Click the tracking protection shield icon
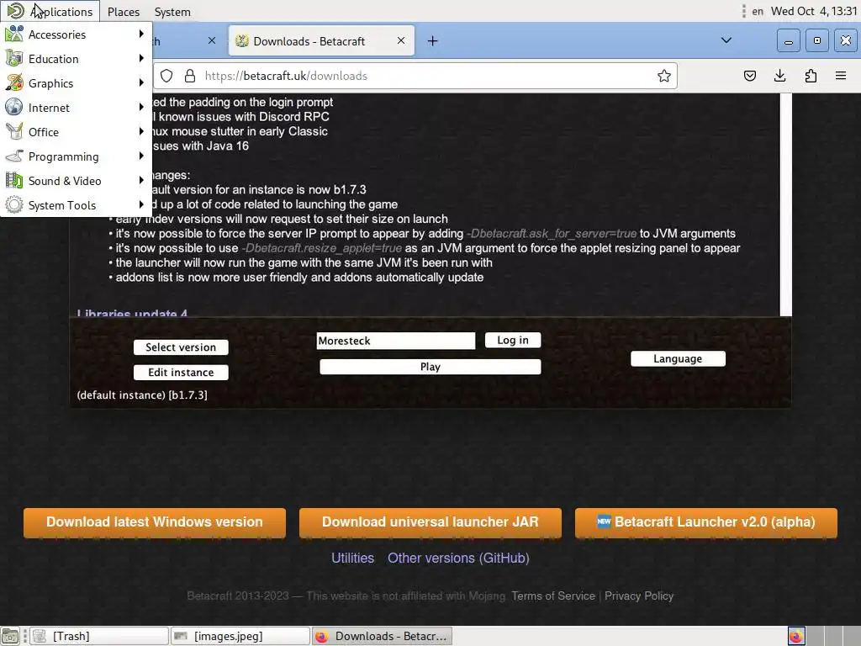Image resolution: width=861 pixels, height=646 pixels. [x=167, y=76]
